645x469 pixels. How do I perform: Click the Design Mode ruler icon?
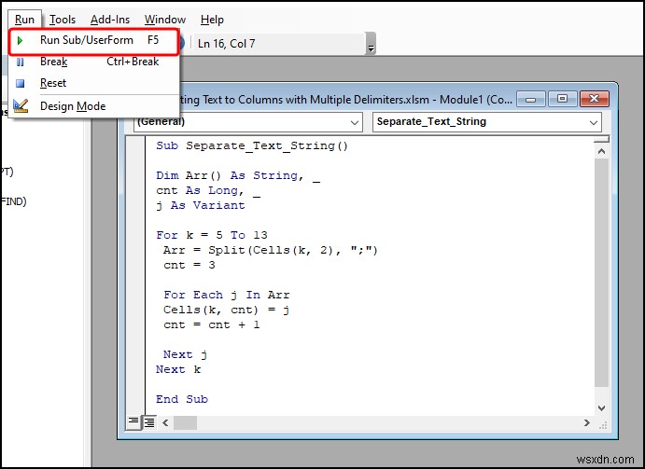[x=21, y=105]
